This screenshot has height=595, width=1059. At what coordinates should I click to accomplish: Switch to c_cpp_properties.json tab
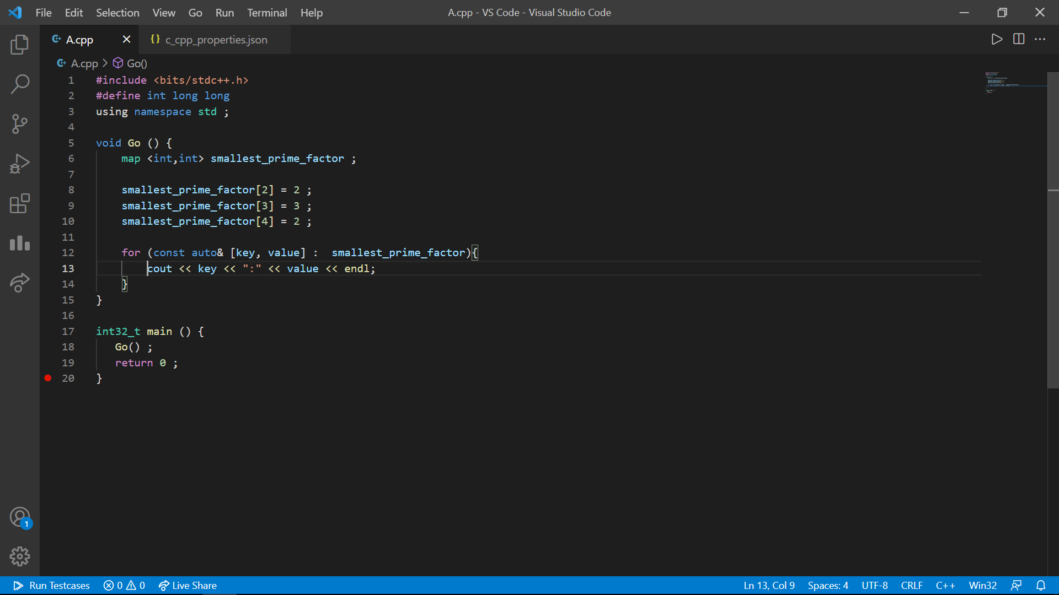click(x=216, y=40)
